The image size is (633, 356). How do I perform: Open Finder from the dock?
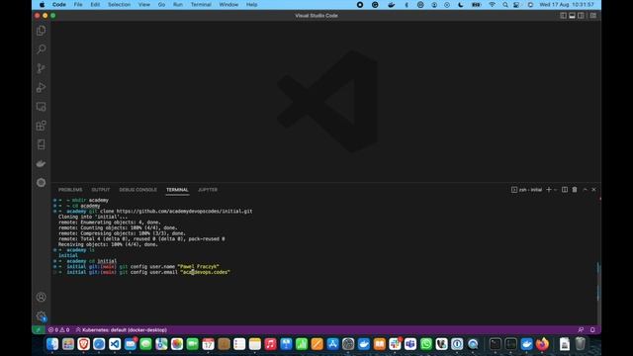(52, 344)
